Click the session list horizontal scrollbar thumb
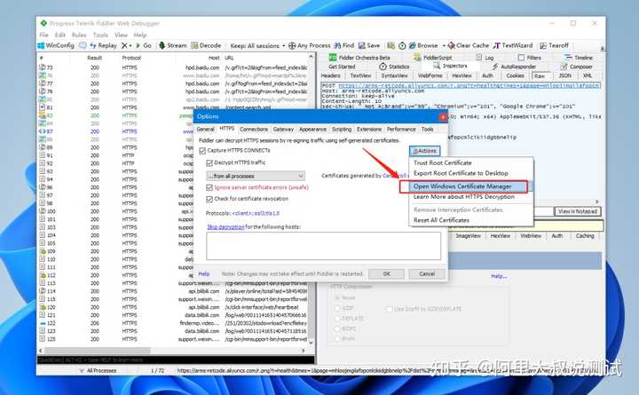This screenshot has width=639, height=395. click(x=97, y=351)
